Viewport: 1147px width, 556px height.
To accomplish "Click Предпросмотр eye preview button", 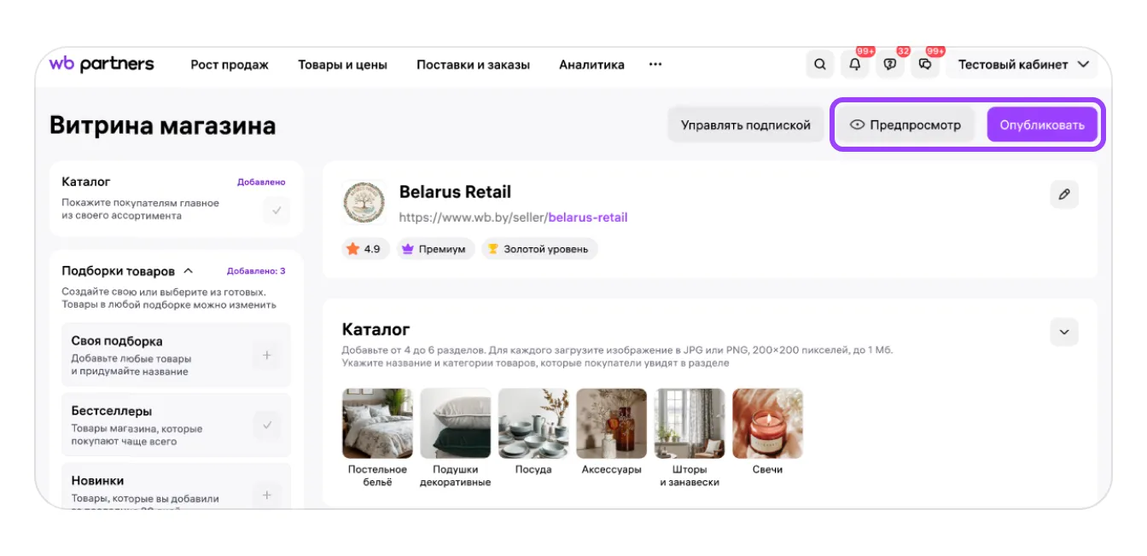I will (x=905, y=125).
